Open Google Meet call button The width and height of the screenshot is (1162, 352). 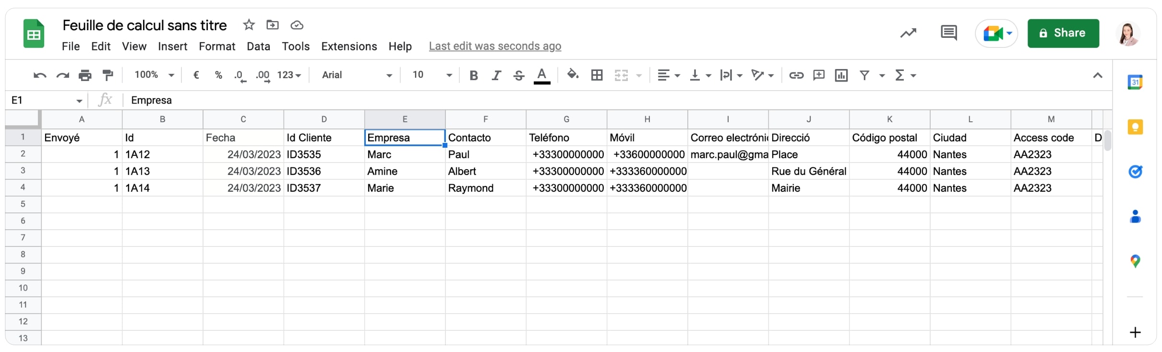(996, 34)
